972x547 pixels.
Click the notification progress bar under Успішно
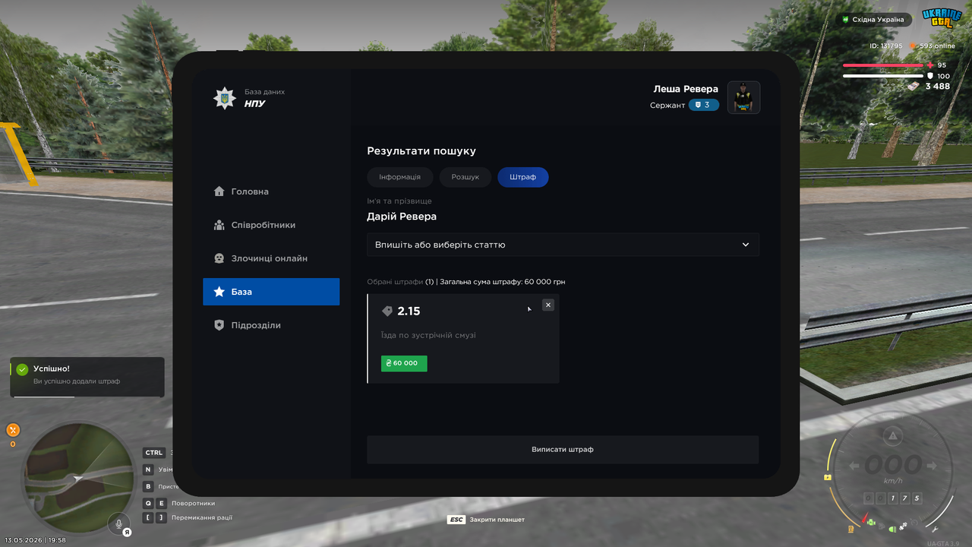pos(87,397)
